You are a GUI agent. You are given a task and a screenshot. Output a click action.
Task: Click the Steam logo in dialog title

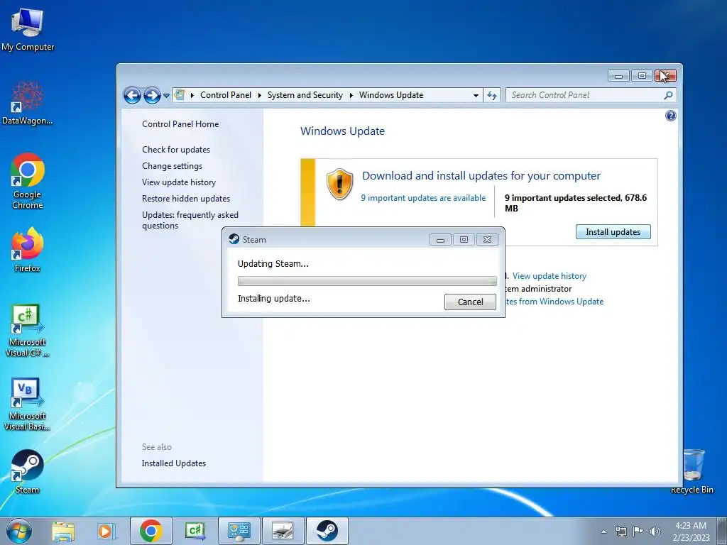click(234, 239)
